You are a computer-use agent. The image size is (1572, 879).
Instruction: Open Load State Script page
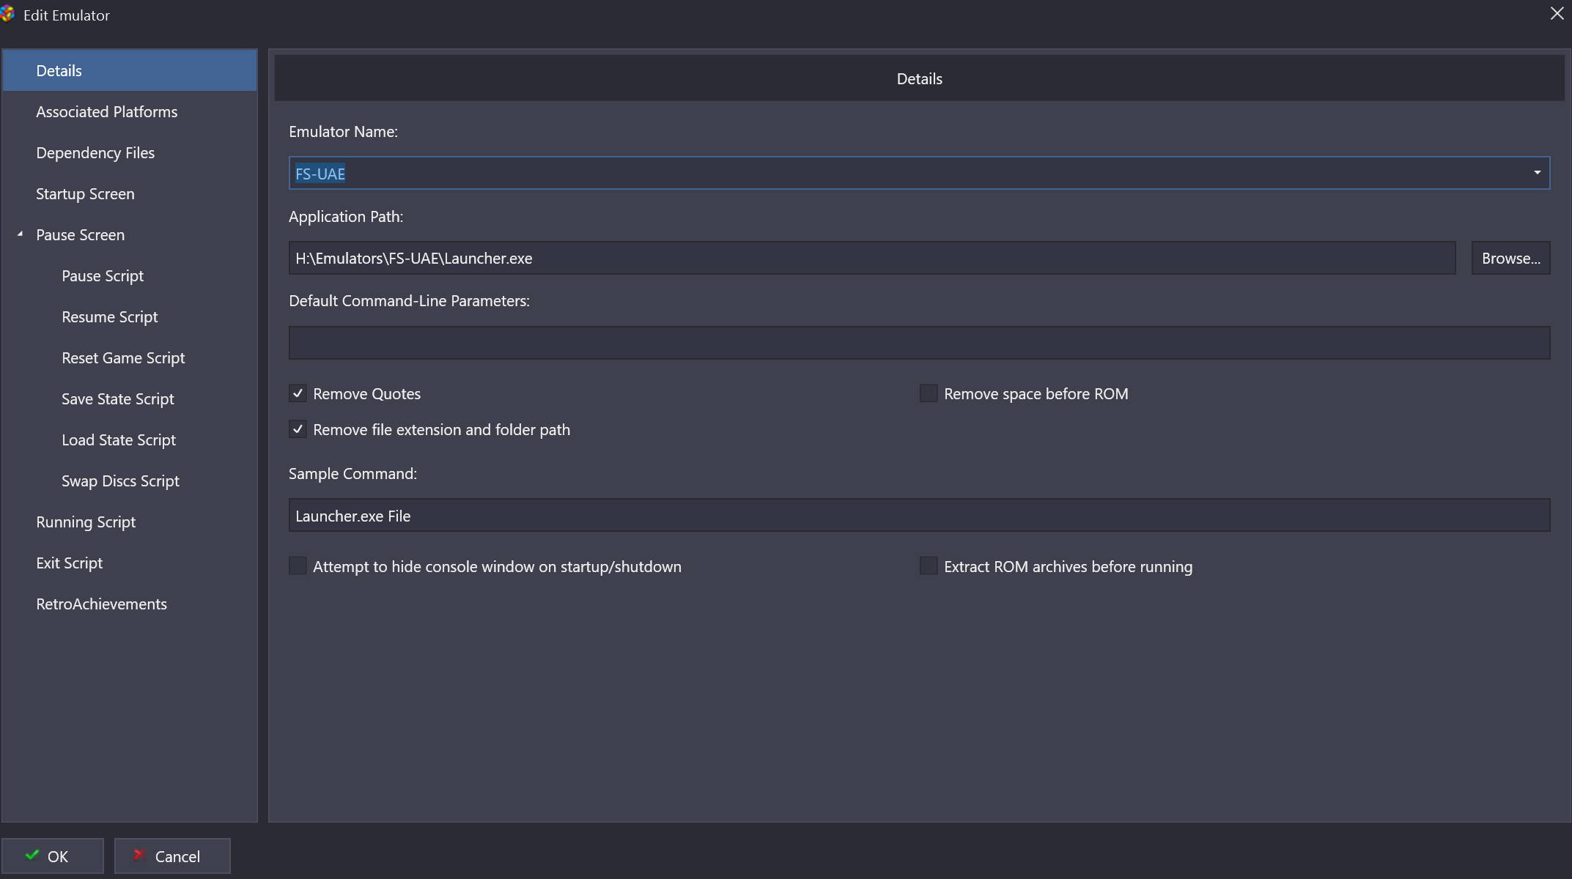119,439
